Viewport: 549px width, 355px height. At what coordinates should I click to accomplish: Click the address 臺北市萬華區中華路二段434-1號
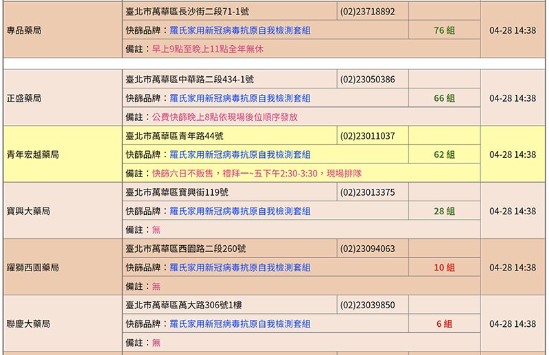click(x=190, y=80)
